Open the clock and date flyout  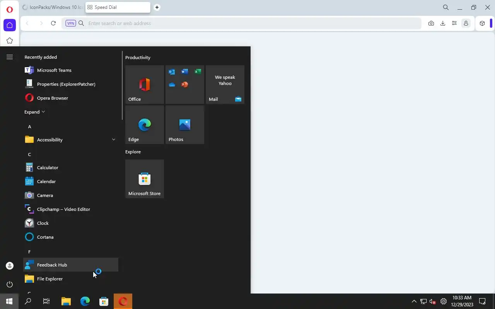462,301
